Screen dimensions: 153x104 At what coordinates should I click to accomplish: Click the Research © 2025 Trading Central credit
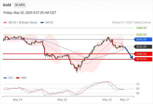coord(131,23)
